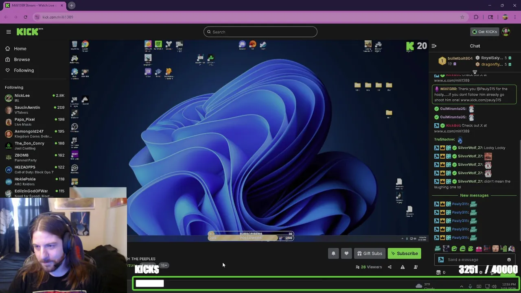Open Home in the sidebar
Screen dimensions: 521x293
coord(20,48)
